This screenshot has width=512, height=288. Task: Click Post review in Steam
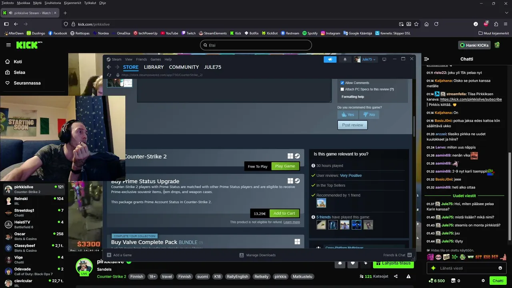click(352, 125)
